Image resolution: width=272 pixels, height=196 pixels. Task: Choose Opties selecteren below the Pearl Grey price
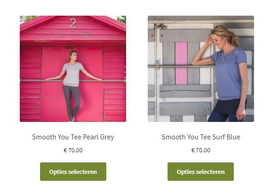click(x=73, y=172)
